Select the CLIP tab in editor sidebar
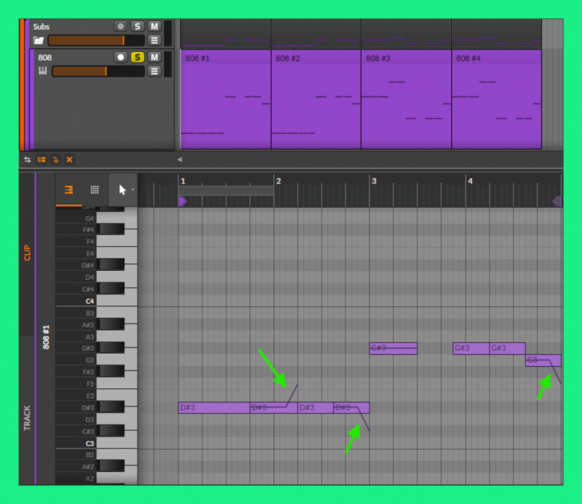The height and width of the screenshot is (504, 582). [27, 253]
